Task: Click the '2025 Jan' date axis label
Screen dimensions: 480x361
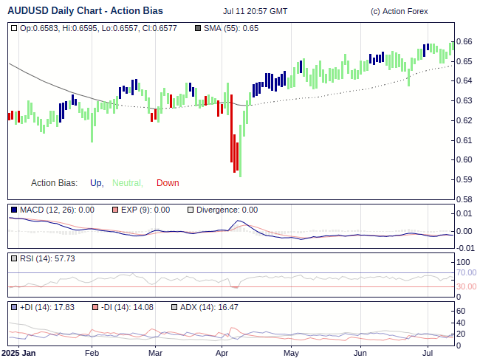Action: click(x=18, y=354)
